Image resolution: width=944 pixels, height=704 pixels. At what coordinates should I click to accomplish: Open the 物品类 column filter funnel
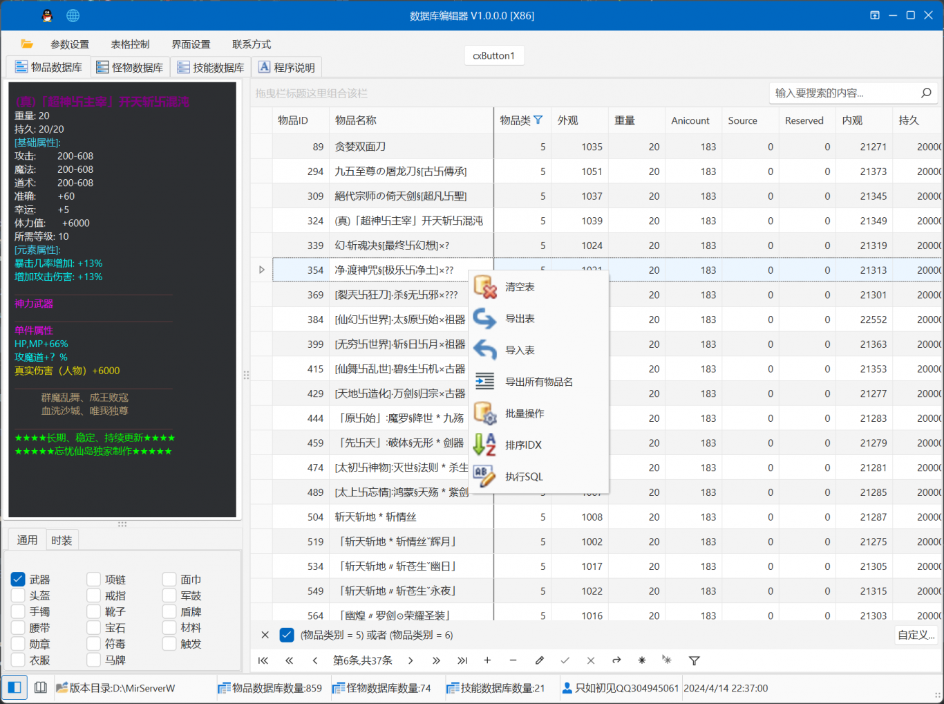[538, 120]
